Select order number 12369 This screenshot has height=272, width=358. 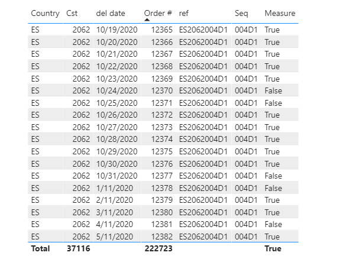(162, 79)
